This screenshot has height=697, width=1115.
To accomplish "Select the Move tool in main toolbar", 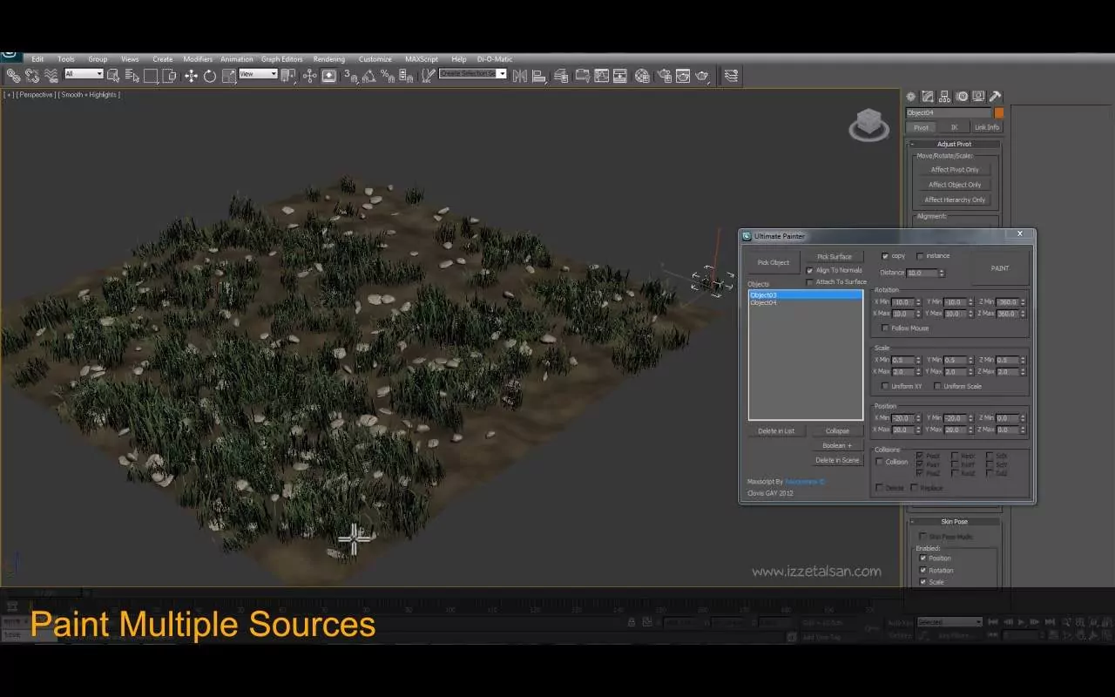I will (x=191, y=76).
